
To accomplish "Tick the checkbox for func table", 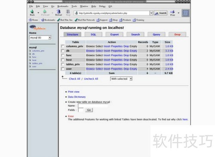I will coord(63,55).
